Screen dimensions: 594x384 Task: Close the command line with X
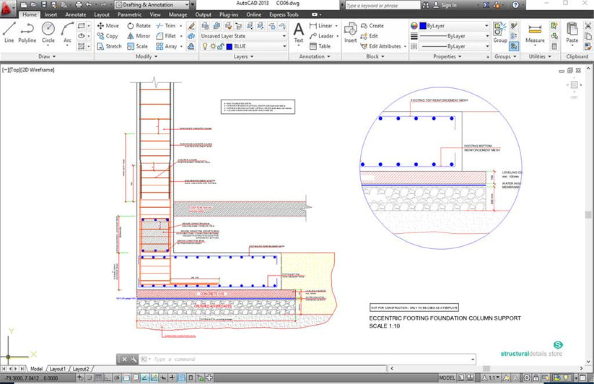(x=124, y=359)
